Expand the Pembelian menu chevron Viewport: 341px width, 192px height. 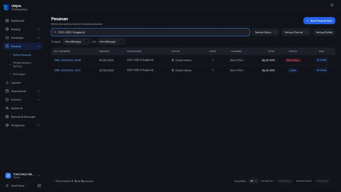tap(38, 38)
